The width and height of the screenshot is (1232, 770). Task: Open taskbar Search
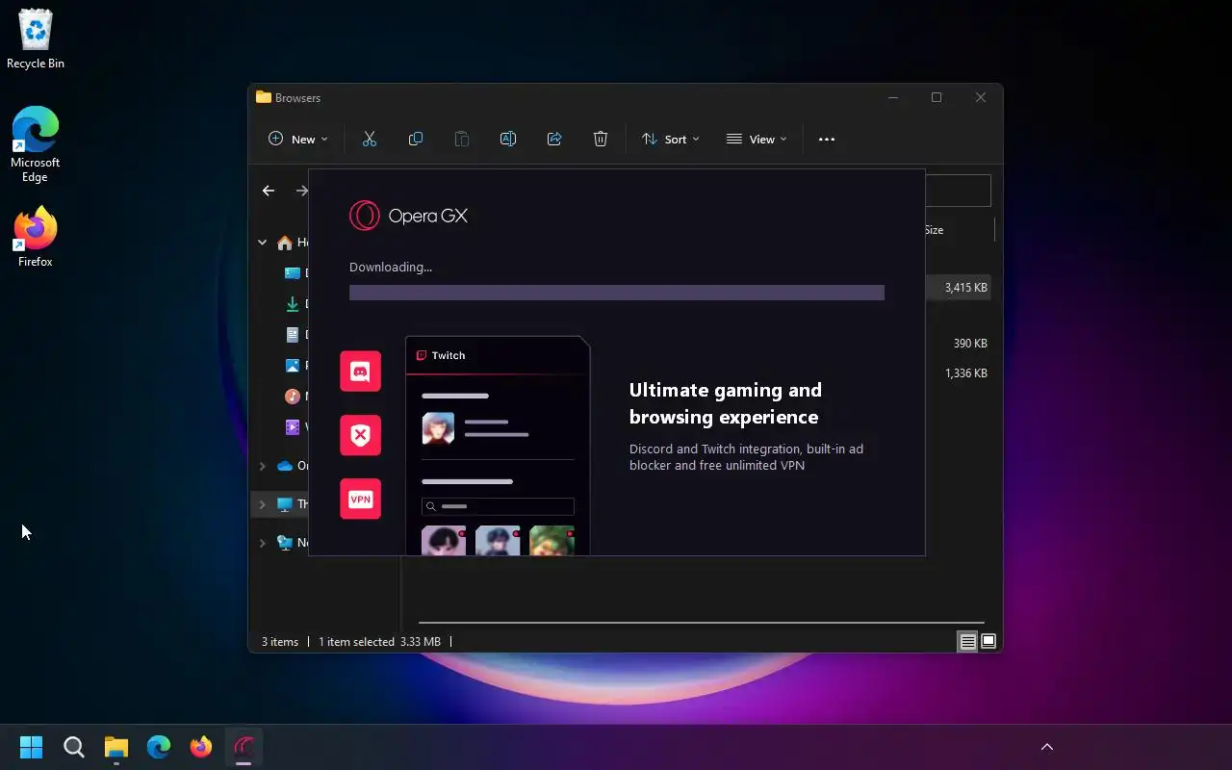(74, 747)
